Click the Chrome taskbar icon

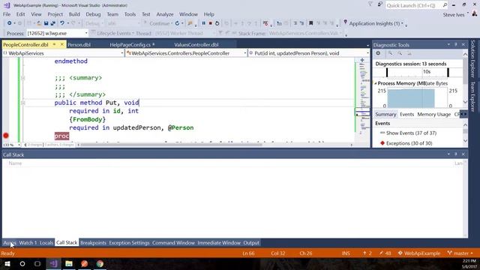[100, 263]
